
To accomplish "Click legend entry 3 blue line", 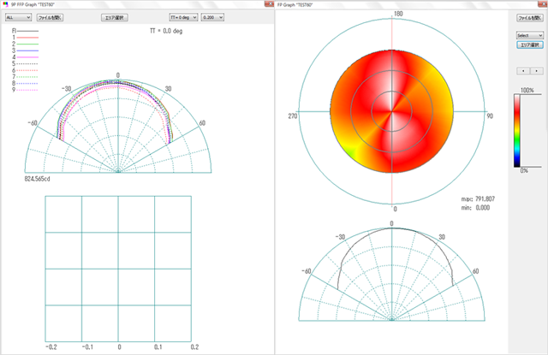I will tap(26, 51).
